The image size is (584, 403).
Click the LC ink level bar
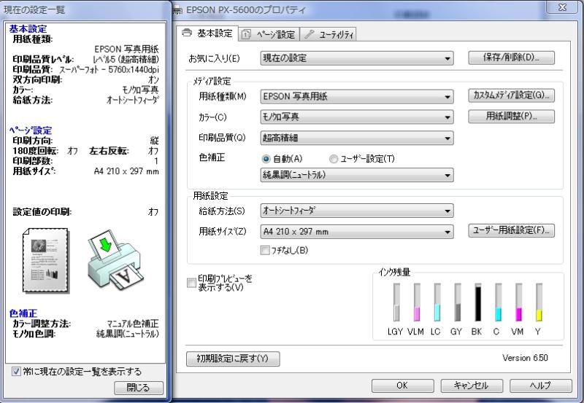point(437,302)
